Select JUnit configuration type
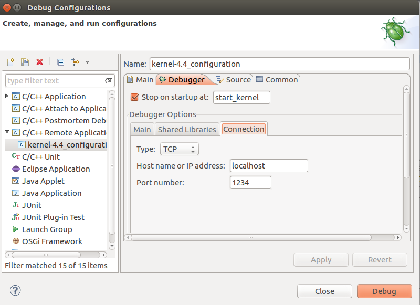The image size is (420, 305). (32, 205)
